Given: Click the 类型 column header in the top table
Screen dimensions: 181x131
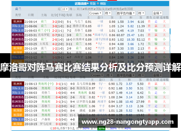Looking at the screenshot, I should [x=18, y=15].
